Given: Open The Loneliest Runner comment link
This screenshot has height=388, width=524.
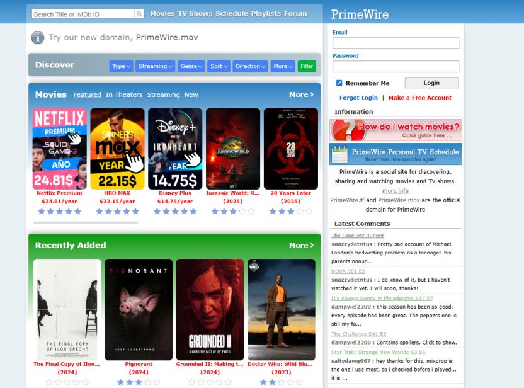Looking at the screenshot, I should [x=358, y=236].
